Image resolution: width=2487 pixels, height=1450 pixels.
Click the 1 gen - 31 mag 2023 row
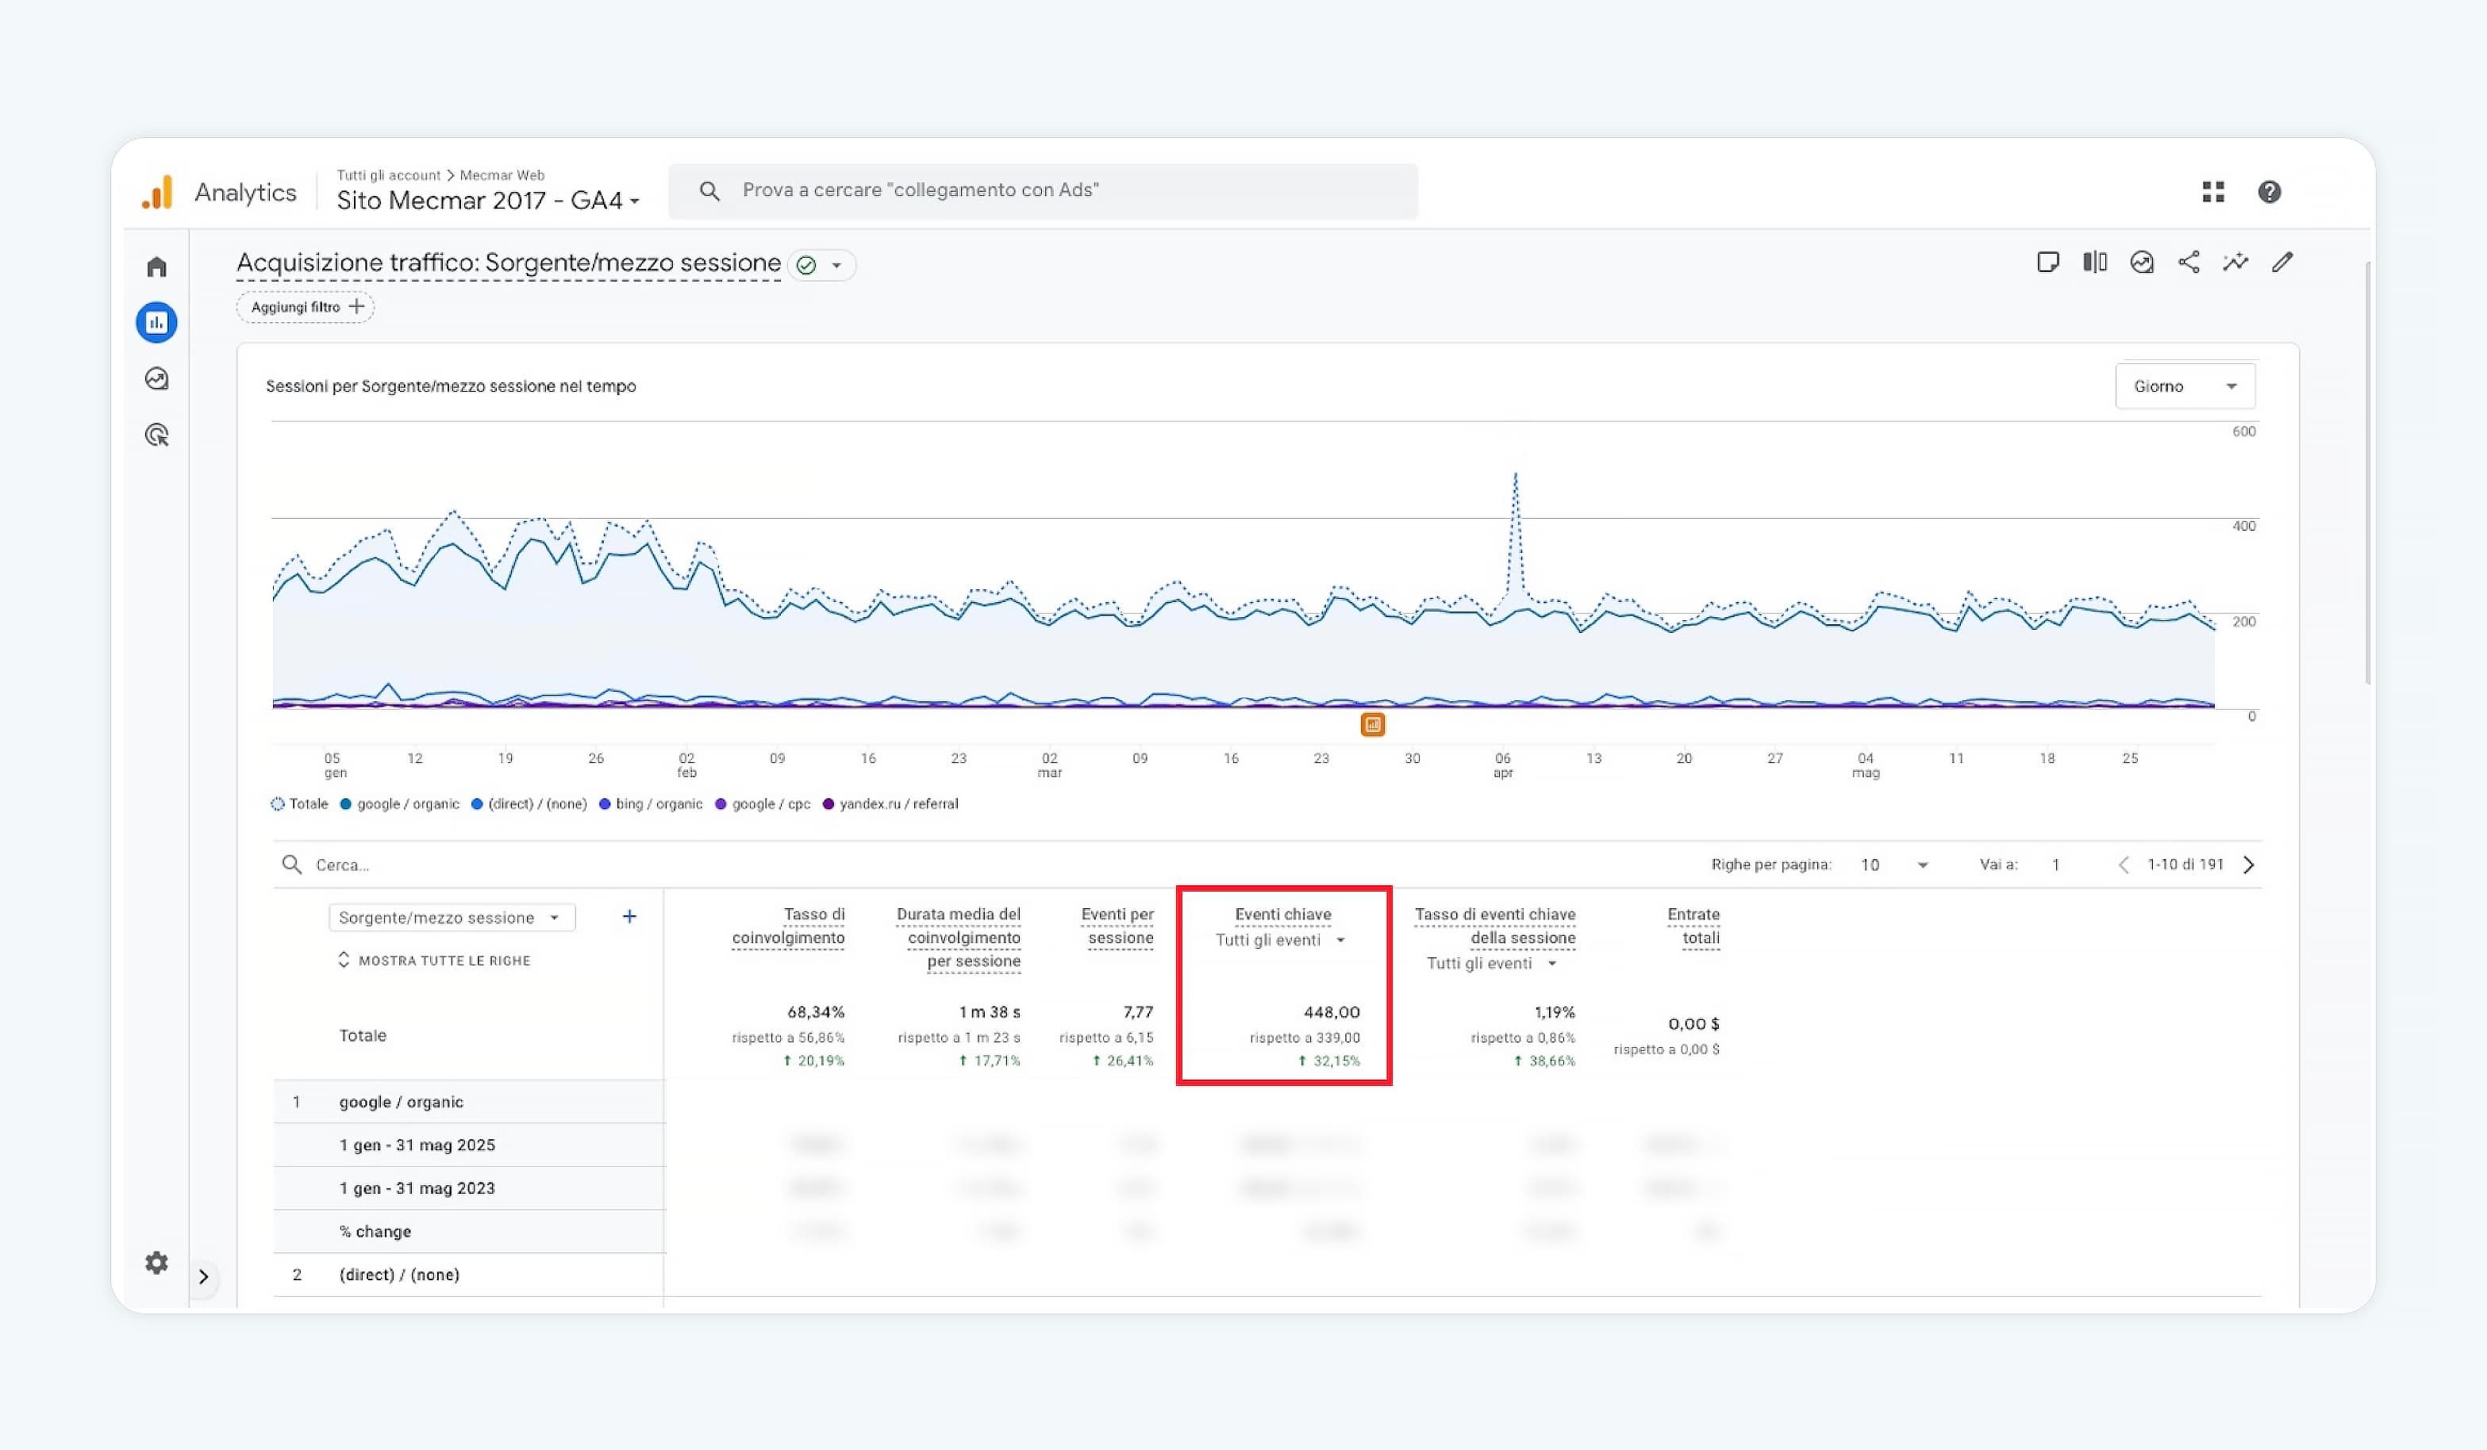coord(469,1188)
